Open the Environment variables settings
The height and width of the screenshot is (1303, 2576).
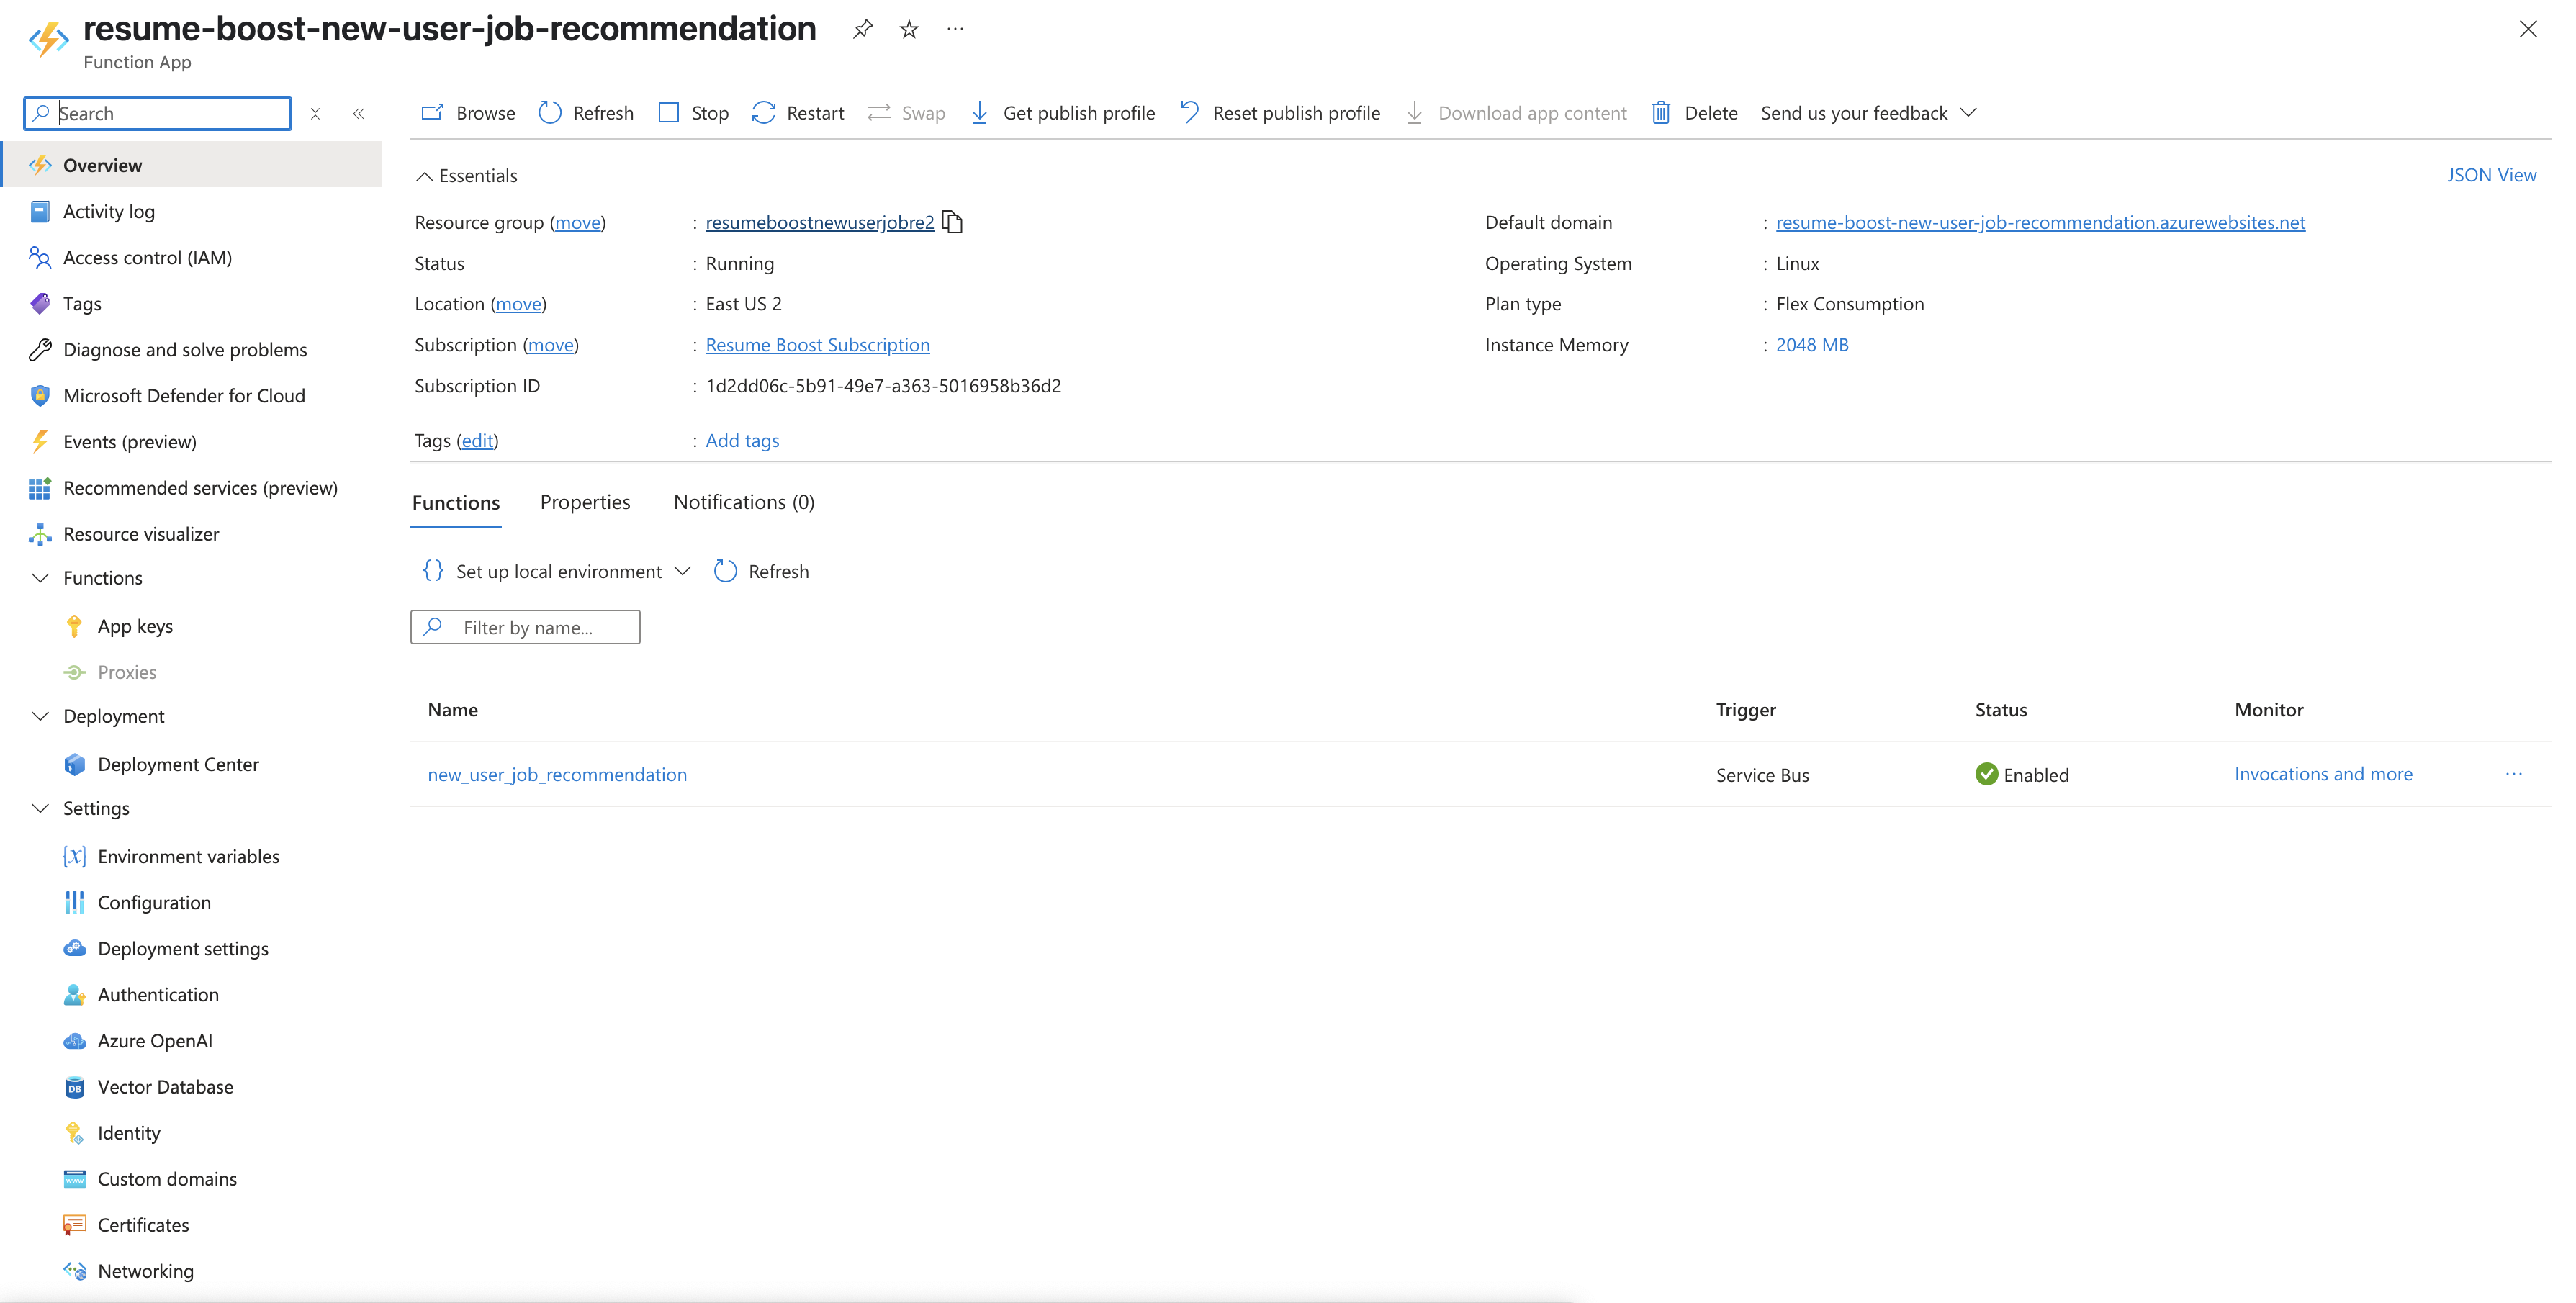[x=188, y=856]
